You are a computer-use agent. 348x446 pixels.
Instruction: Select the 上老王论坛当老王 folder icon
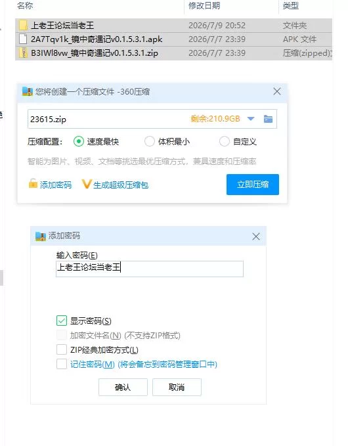pyautogui.click(x=23, y=26)
